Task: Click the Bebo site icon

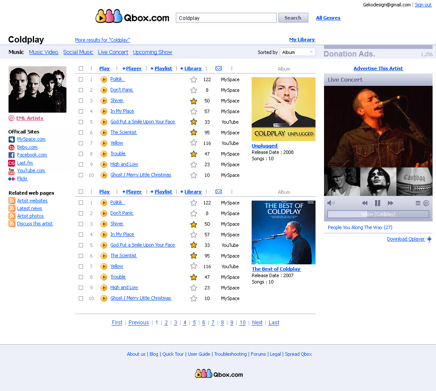Action: (x=11, y=147)
